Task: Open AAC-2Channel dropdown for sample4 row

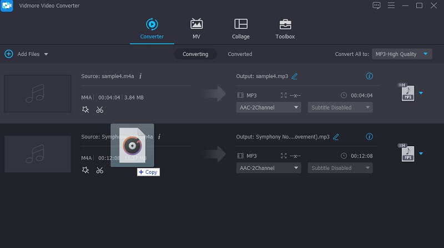Action: coord(269,107)
